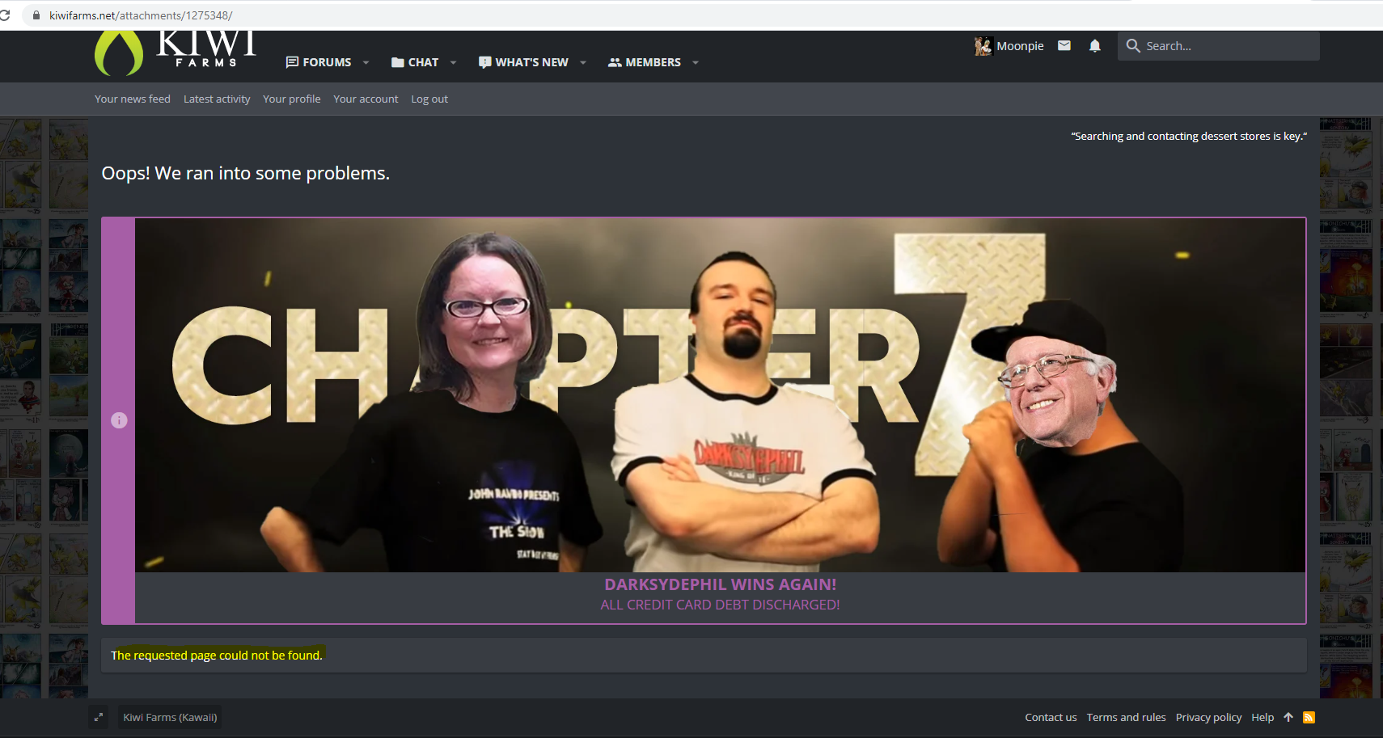Open Your profile link
1383x738 pixels.
pyautogui.click(x=292, y=99)
